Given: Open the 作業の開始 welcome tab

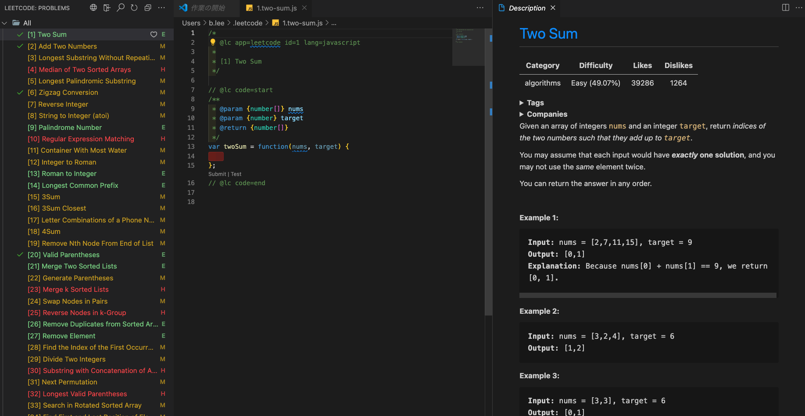Looking at the screenshot, I should click(208, 8).
